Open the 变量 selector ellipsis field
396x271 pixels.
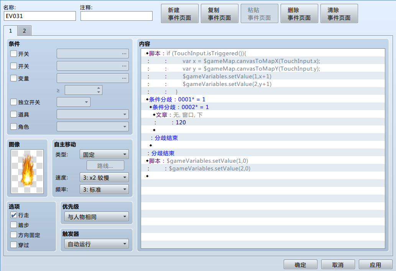(x=93, y=78)
